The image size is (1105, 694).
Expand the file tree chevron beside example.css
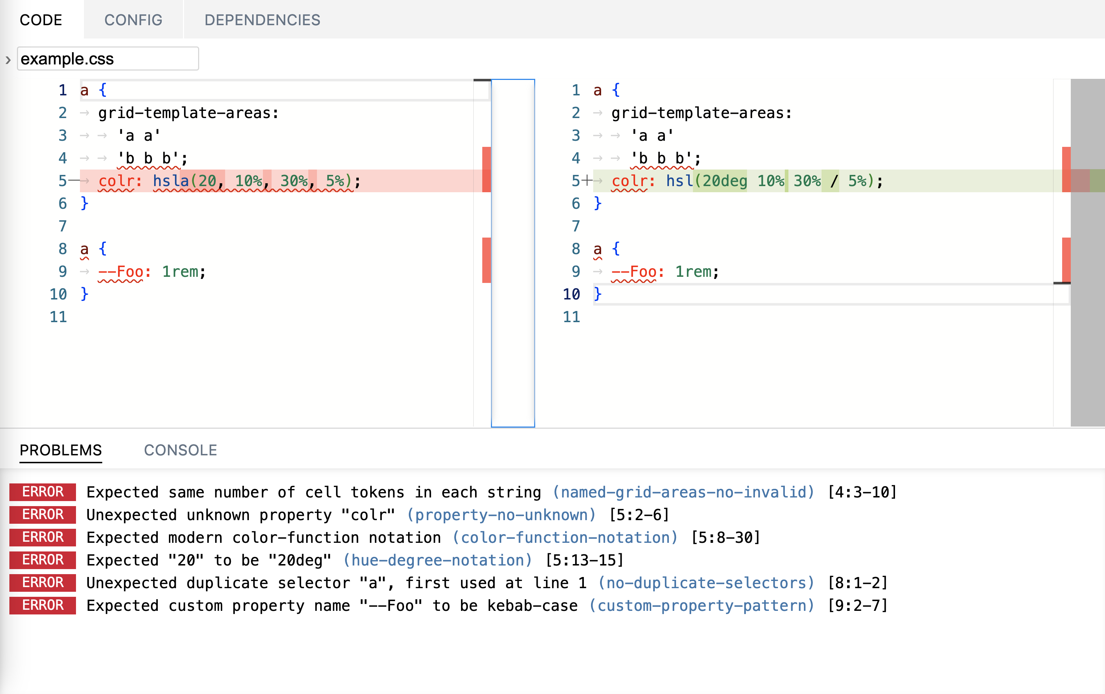tap(8, 60)
